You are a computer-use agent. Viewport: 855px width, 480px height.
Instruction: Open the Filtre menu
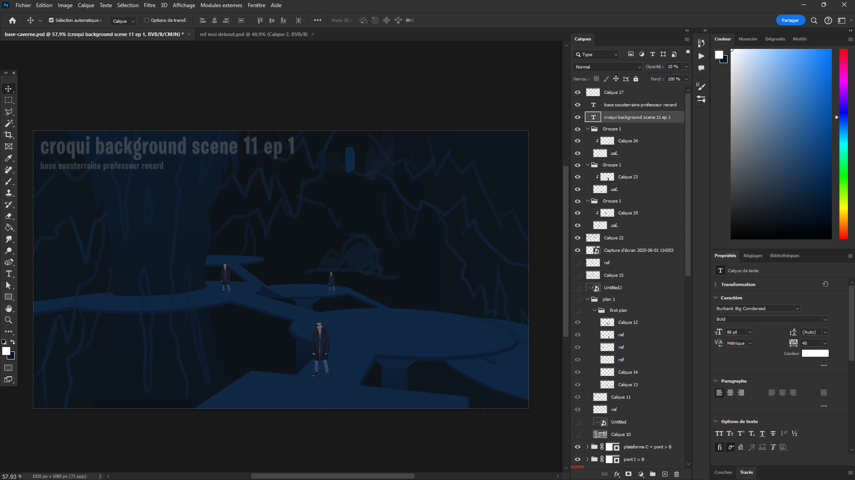[149, 5]
